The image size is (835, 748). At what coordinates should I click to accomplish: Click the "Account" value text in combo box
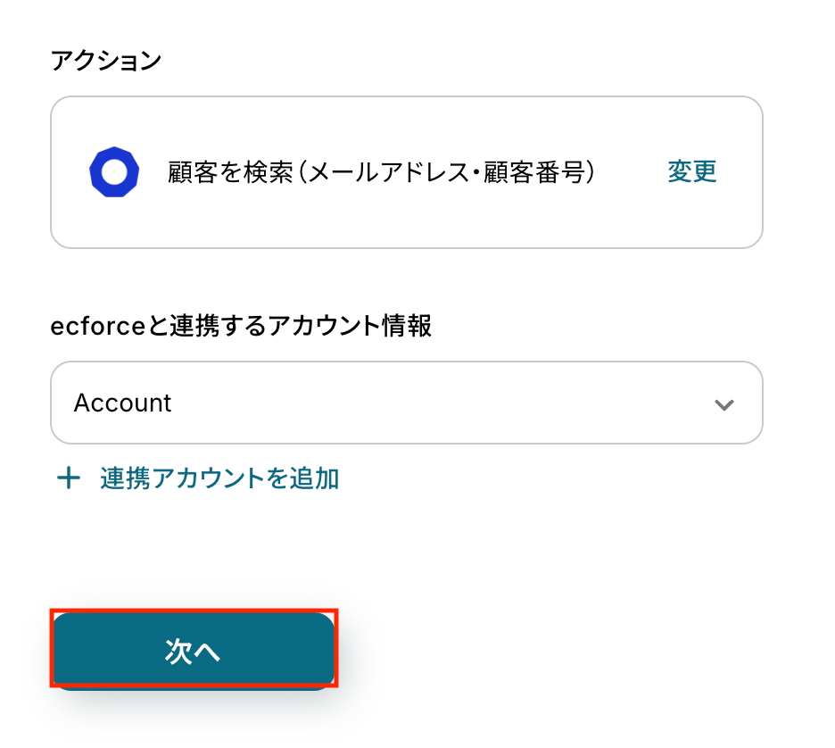123,403
